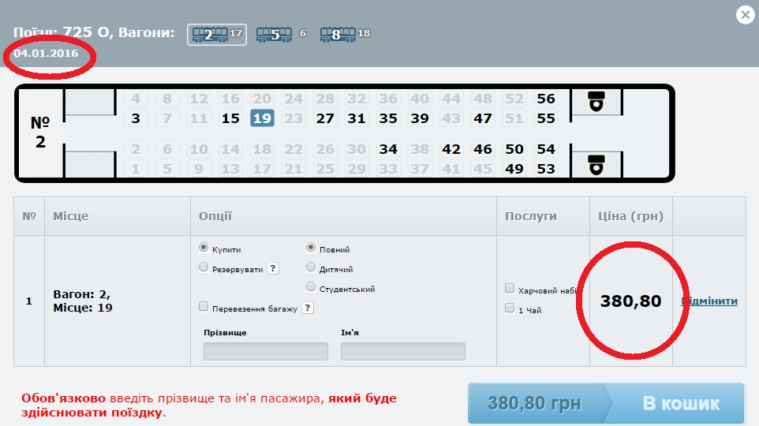Enable the Перевезення багажу checkbox
The height and width of the screenshot is (426, 759).
tap(204, 306)
